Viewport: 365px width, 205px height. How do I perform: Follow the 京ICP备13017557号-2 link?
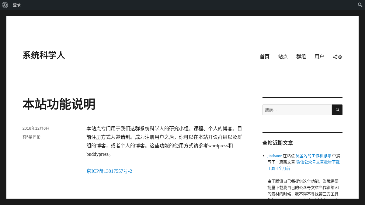coord(109,171)
